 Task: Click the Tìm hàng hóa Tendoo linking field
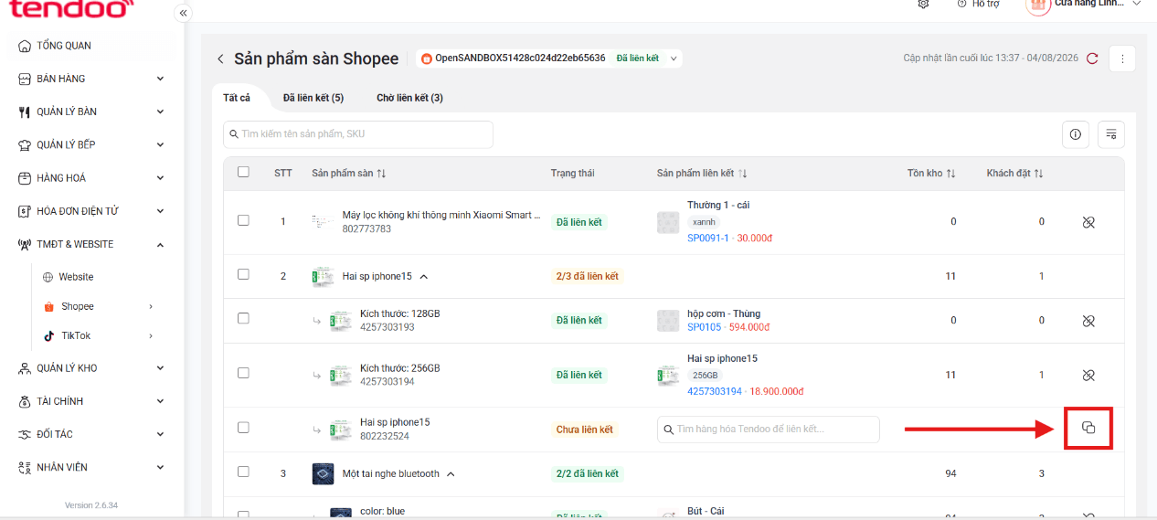coord(769,430)
